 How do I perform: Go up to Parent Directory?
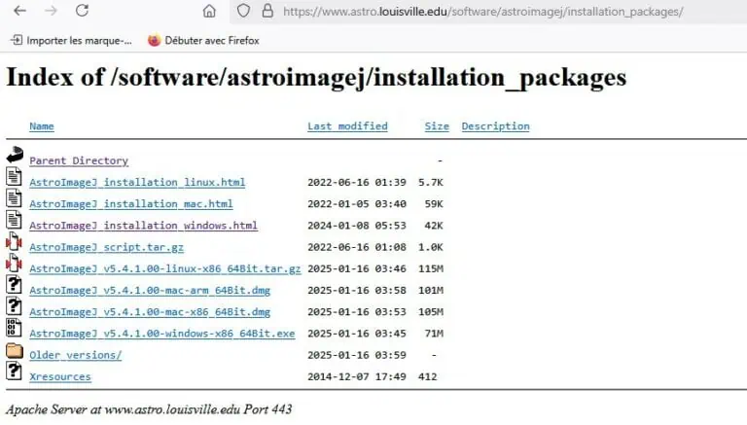point(79,160)
